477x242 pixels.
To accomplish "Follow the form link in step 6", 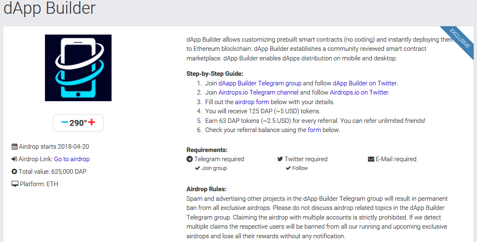I will pos(314,130).
